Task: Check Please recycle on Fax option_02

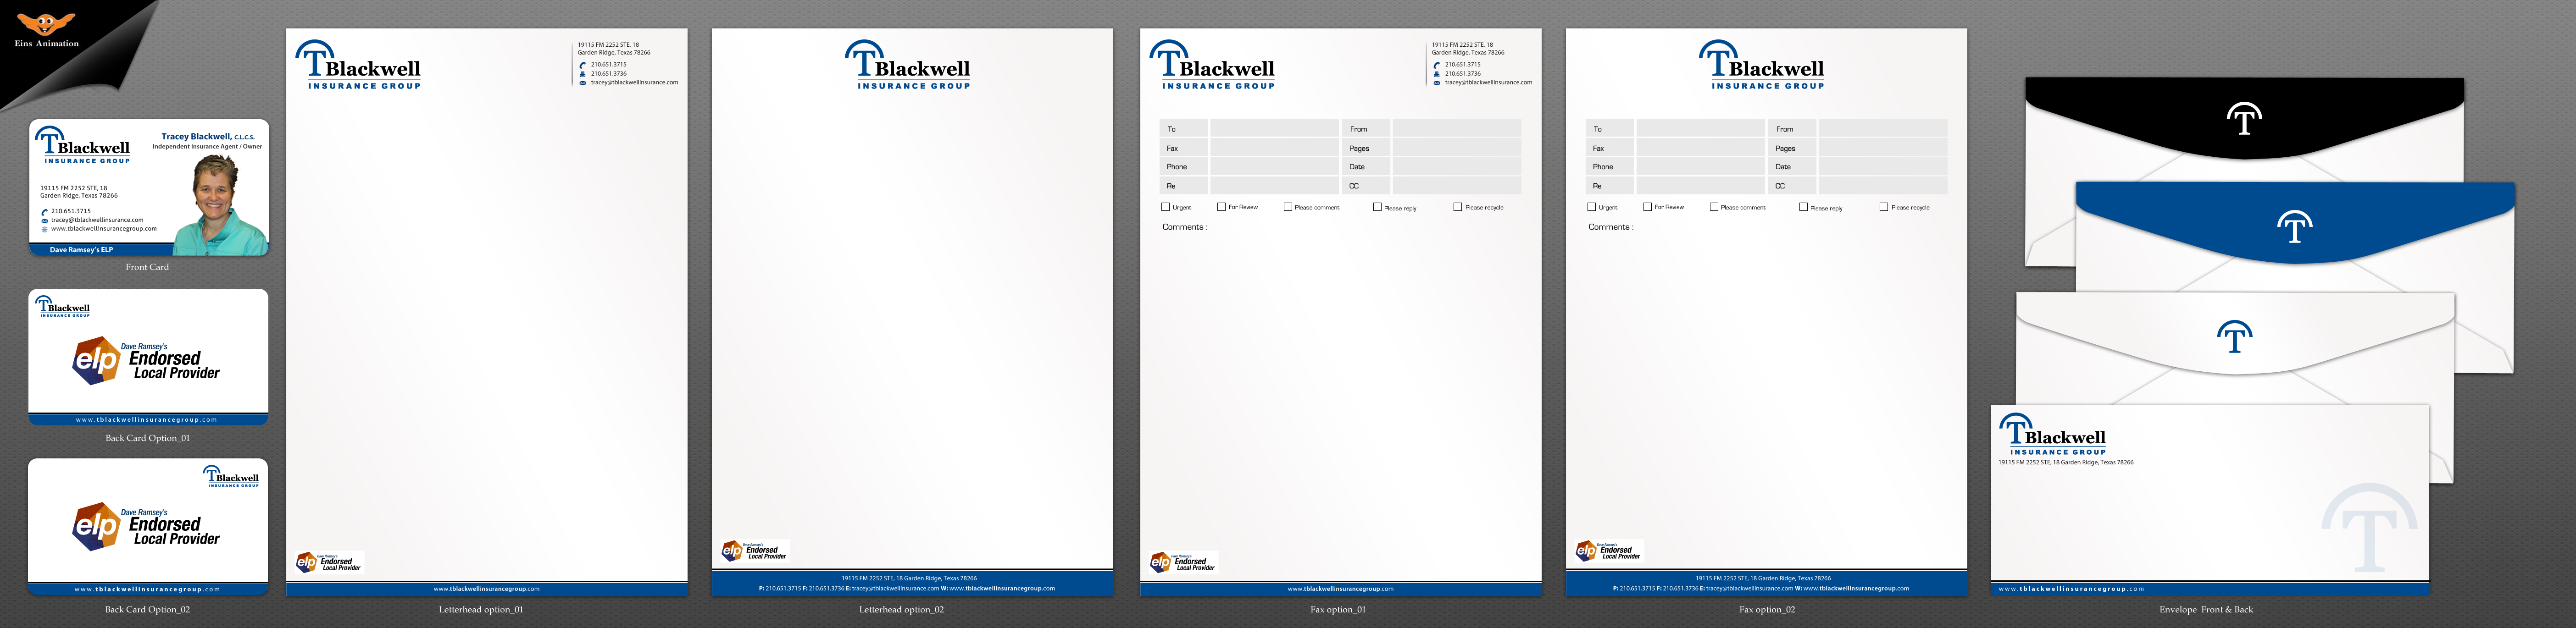Action: point(1883,207)
